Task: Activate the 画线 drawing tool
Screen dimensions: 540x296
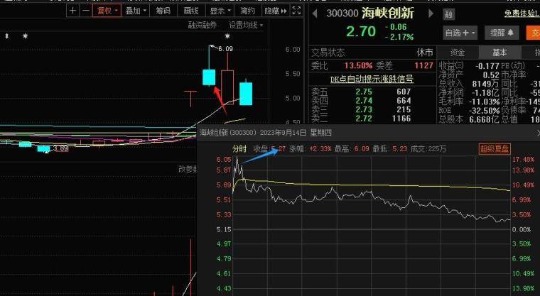Action: coord(191,11)
